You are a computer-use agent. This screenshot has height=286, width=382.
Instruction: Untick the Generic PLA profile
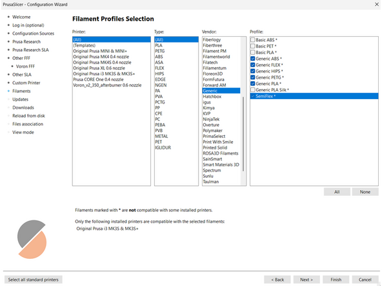pos(253,84)
